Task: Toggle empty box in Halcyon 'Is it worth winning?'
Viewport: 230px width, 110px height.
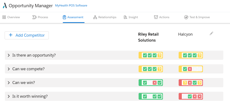Action: pos(185,97)
